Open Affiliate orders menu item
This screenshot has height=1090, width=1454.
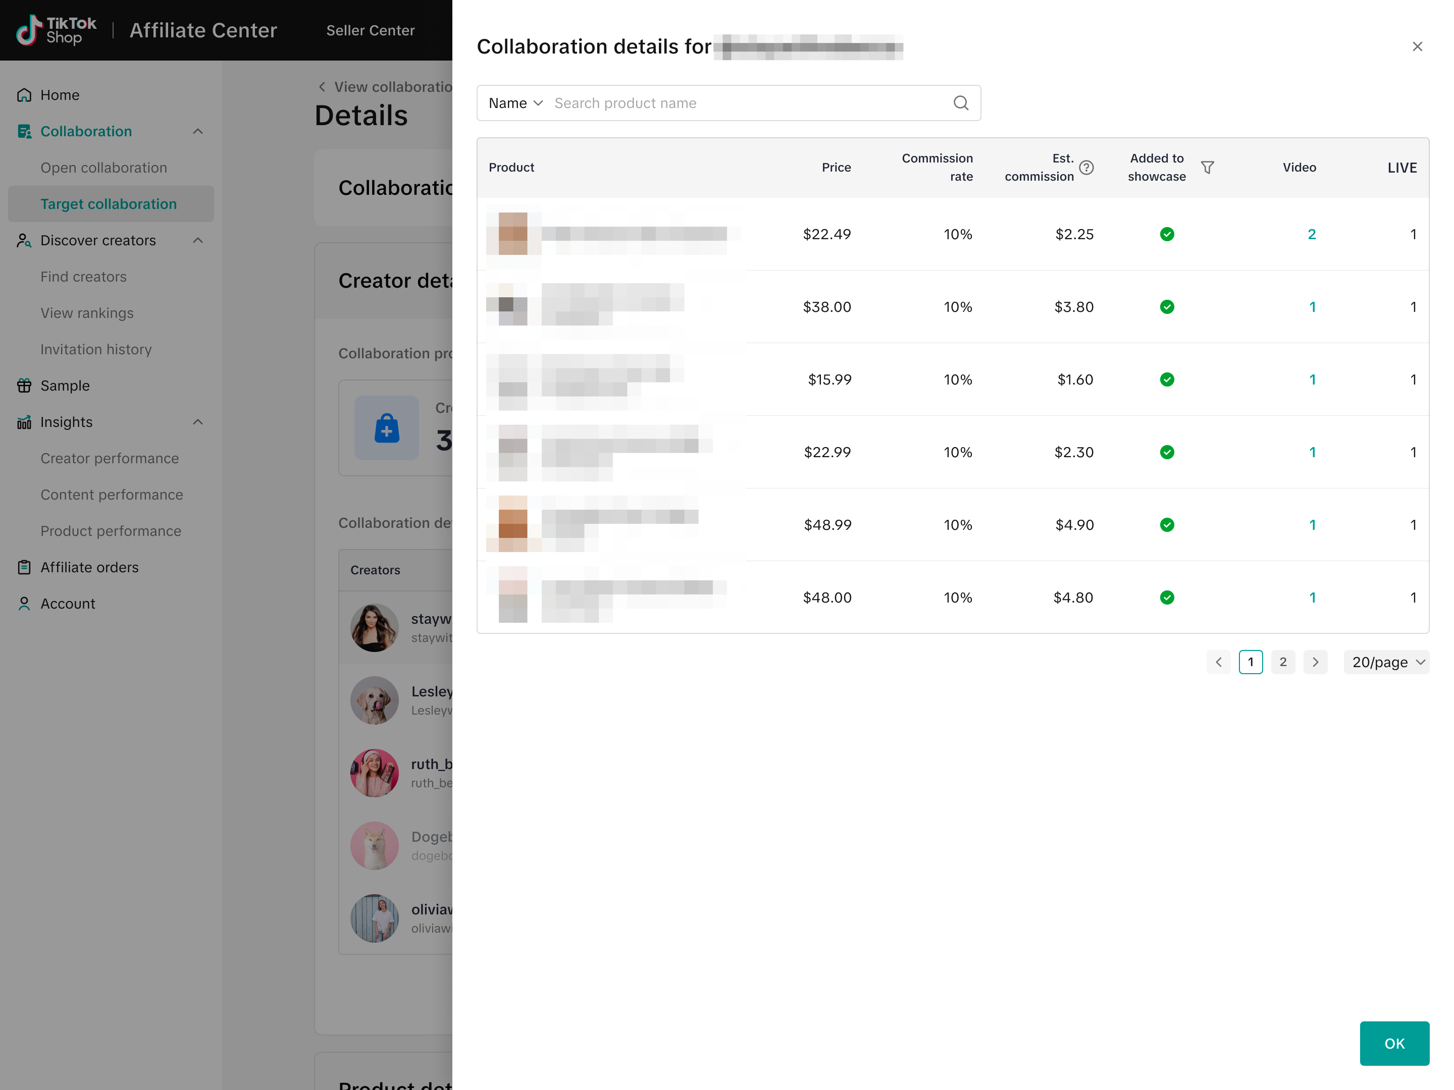click(89, 567)
